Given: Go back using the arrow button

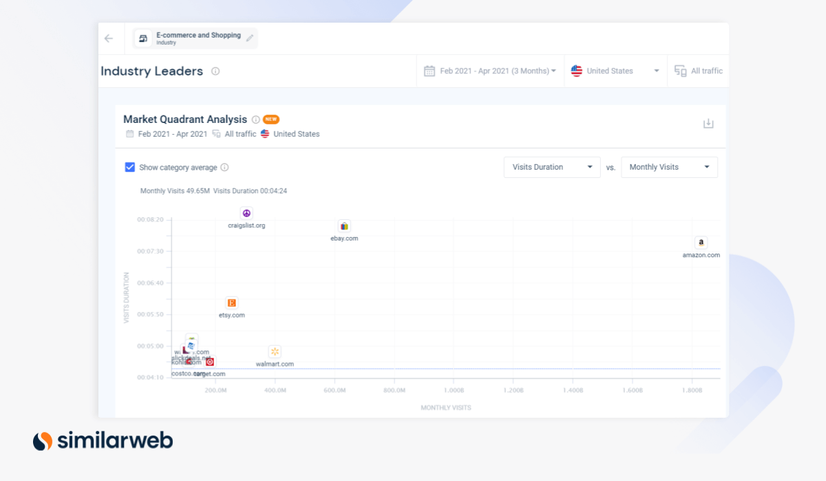Looking at the screenshot, I should (x=109, y=38).
